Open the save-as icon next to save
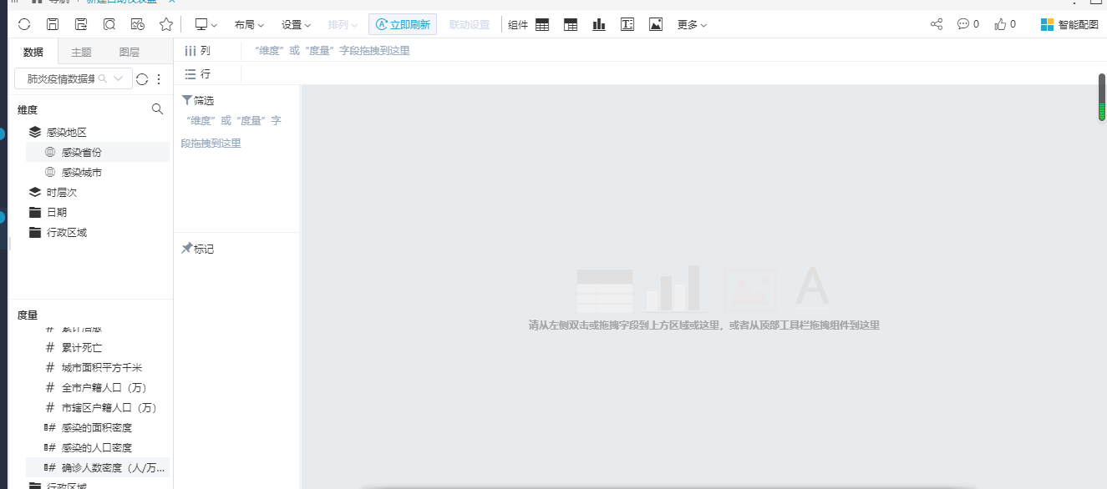The height and width of the screenshot is (489, 1107). click(x=79, y=24)
